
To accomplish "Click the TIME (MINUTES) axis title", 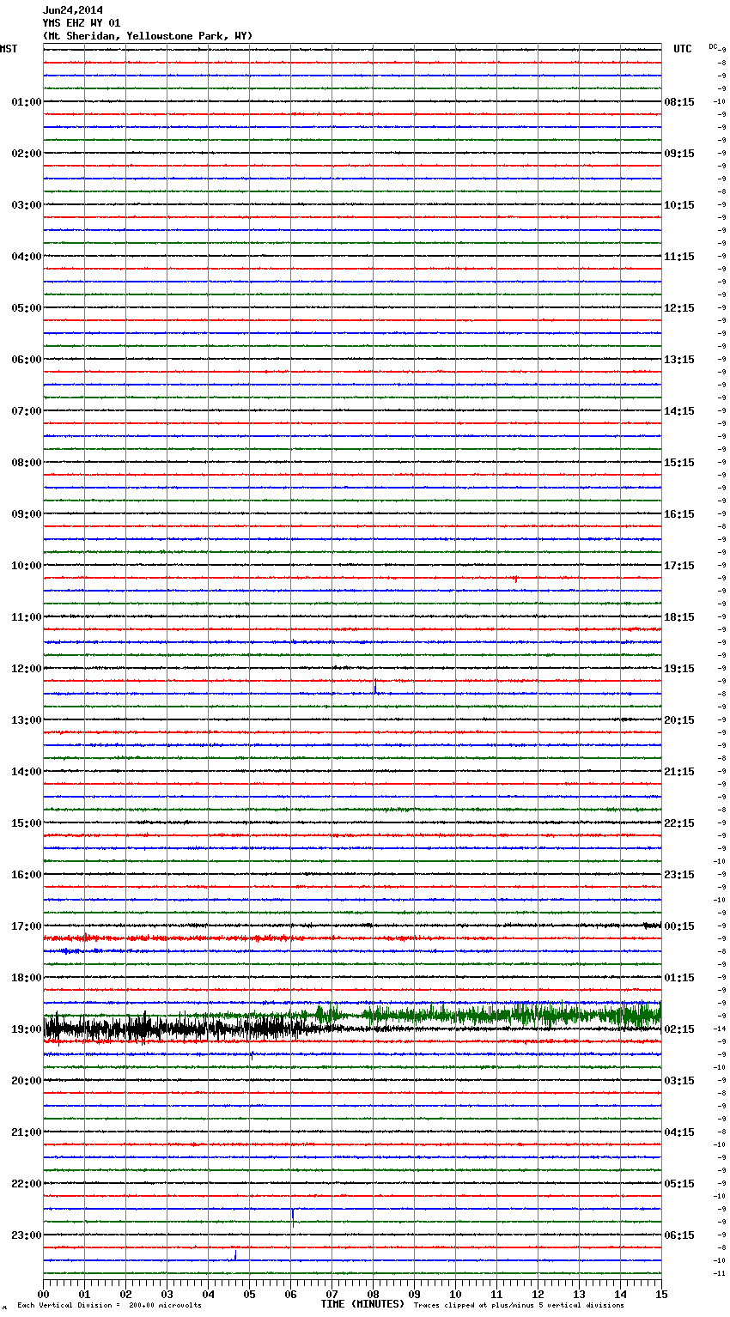I will coord(362,1304).
